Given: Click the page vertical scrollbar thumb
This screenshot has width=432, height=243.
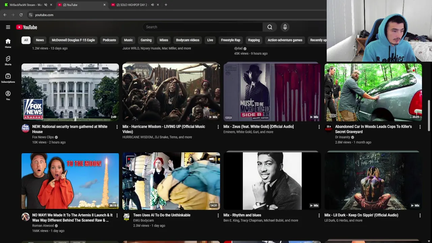Looking at the screenshot, I should click(x=429, y=116).
